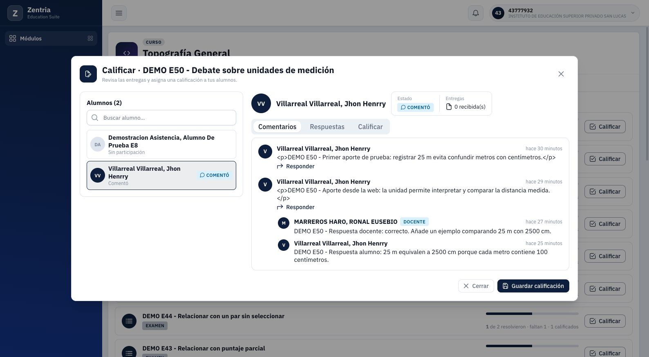Image resolution: width=649 pixels, height=357 pixels.
Task: Click the list icon of DEMO E44 exam
Action: click(129, 321)
